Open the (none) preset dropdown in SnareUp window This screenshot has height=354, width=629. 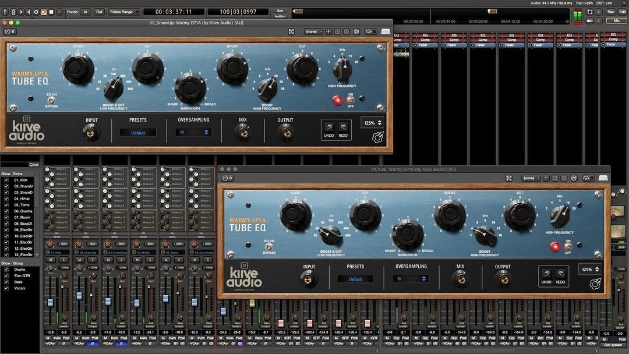[313, 31]
